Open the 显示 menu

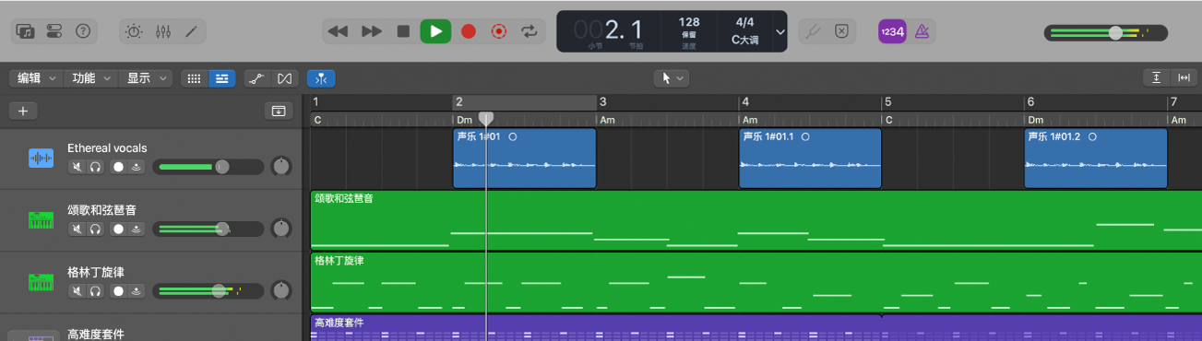pyautogui.click(x=147, y=78)
